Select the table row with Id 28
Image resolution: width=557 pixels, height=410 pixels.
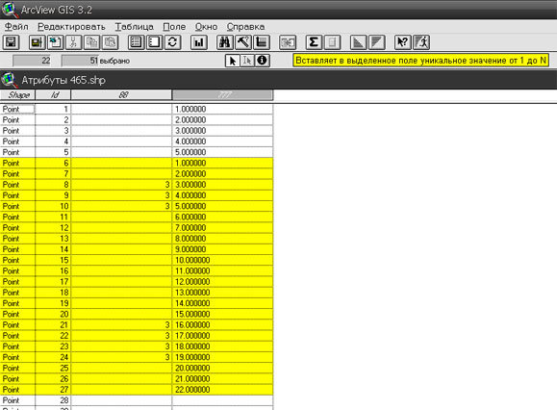[x=137, y=400]
